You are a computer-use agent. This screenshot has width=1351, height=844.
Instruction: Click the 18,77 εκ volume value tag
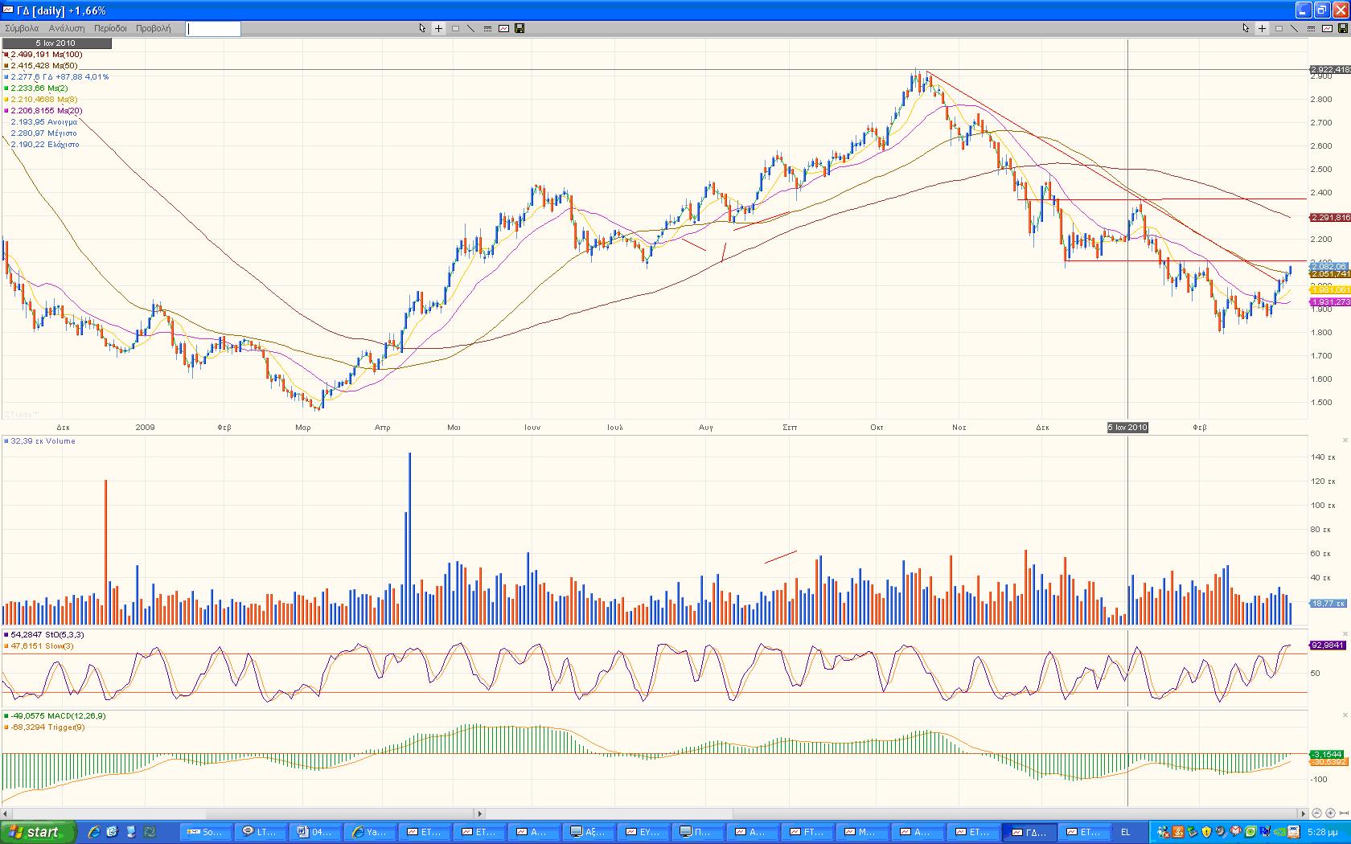[x=1328, y=603]
